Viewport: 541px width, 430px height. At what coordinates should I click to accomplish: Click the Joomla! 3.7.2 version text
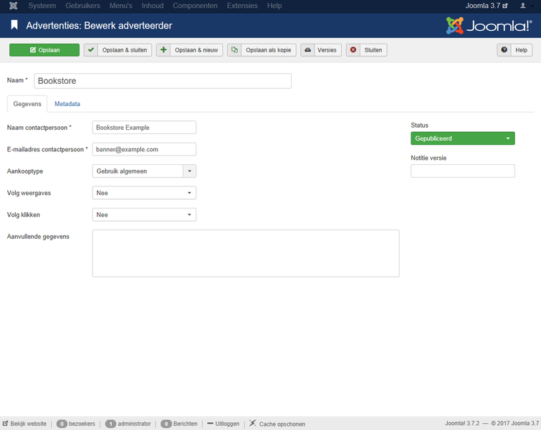point(462,423)
